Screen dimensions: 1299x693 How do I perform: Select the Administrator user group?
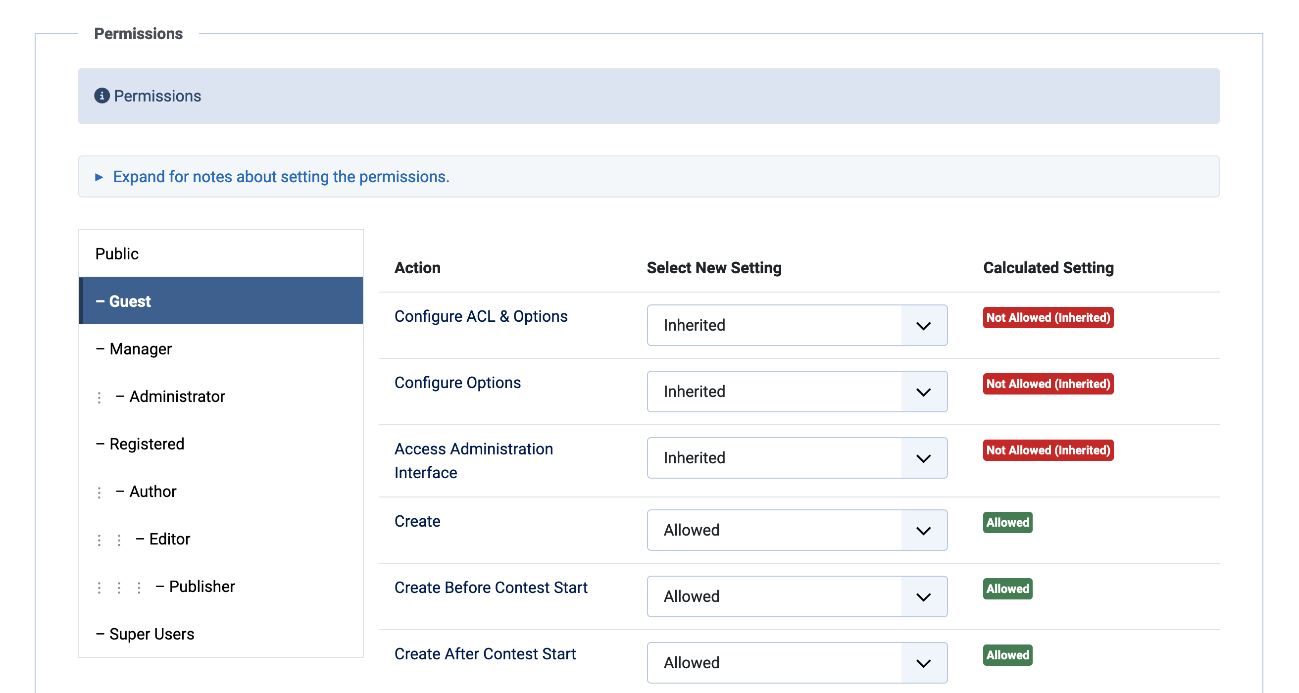point(221,396)
